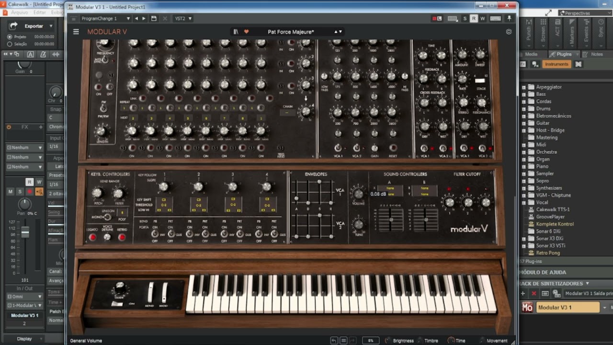Click the Pat Force Majeure preset name

click(291, 32)
